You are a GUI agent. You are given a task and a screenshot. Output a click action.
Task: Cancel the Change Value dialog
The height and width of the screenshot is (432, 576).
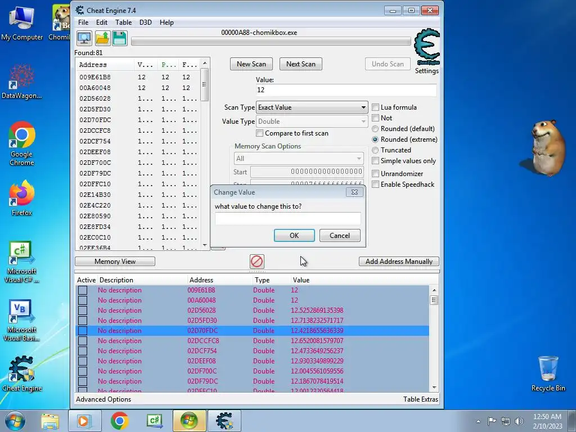[x=340, y=236]
